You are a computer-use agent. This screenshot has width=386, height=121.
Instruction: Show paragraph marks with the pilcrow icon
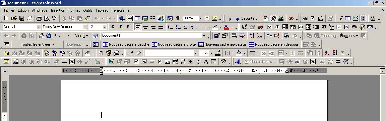click(x=178, y=18)
